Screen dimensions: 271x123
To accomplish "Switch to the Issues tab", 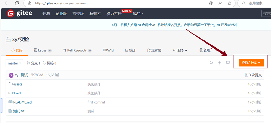I will click(43, 51).
